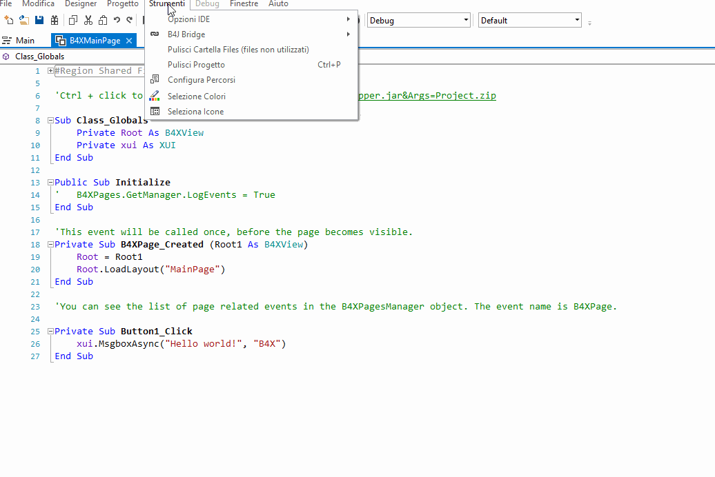
Task: Open the Aiuto menu
Action: coord(278,3)
